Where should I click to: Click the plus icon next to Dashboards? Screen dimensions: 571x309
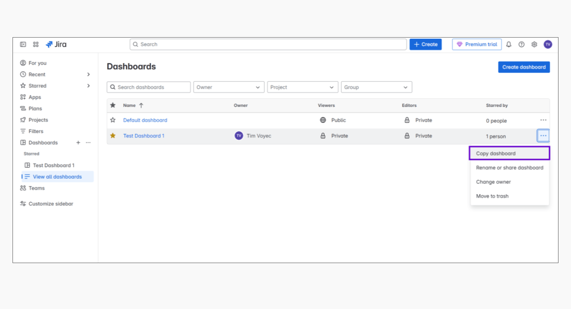pos(78,143)
